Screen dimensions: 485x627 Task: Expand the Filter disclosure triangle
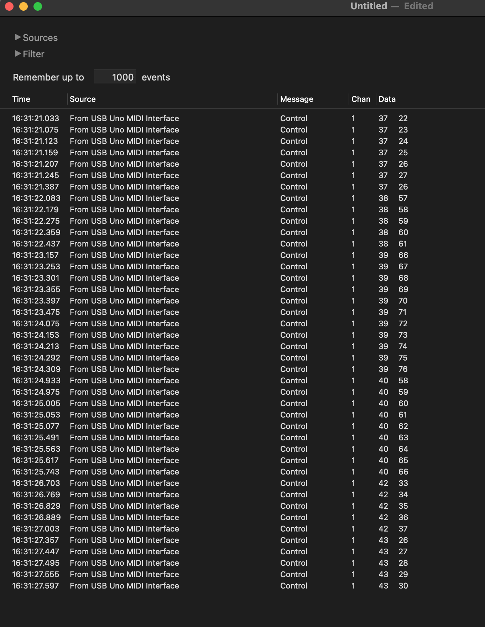click(x=18, y=54)
